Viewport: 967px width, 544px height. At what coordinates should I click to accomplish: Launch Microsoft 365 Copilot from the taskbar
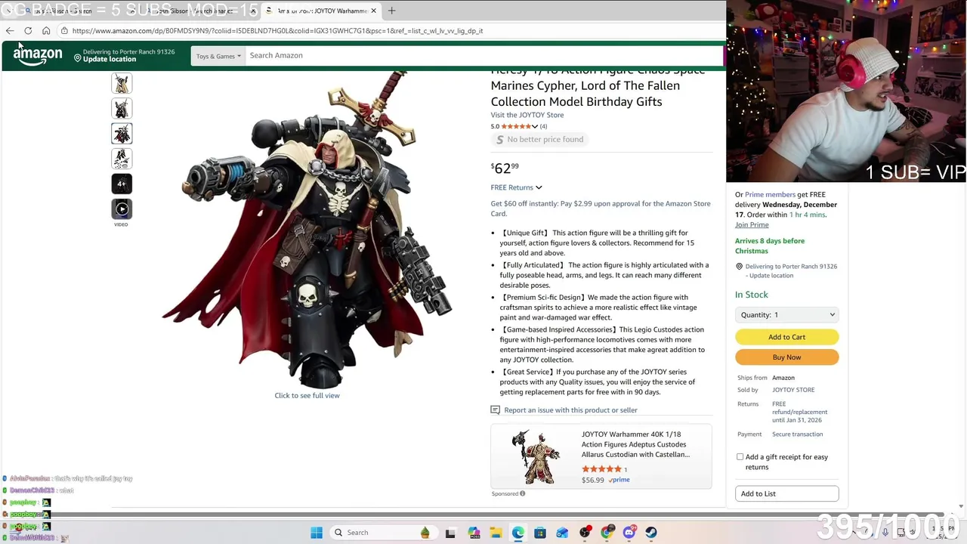pyautogui.click(x=474, y=533)
